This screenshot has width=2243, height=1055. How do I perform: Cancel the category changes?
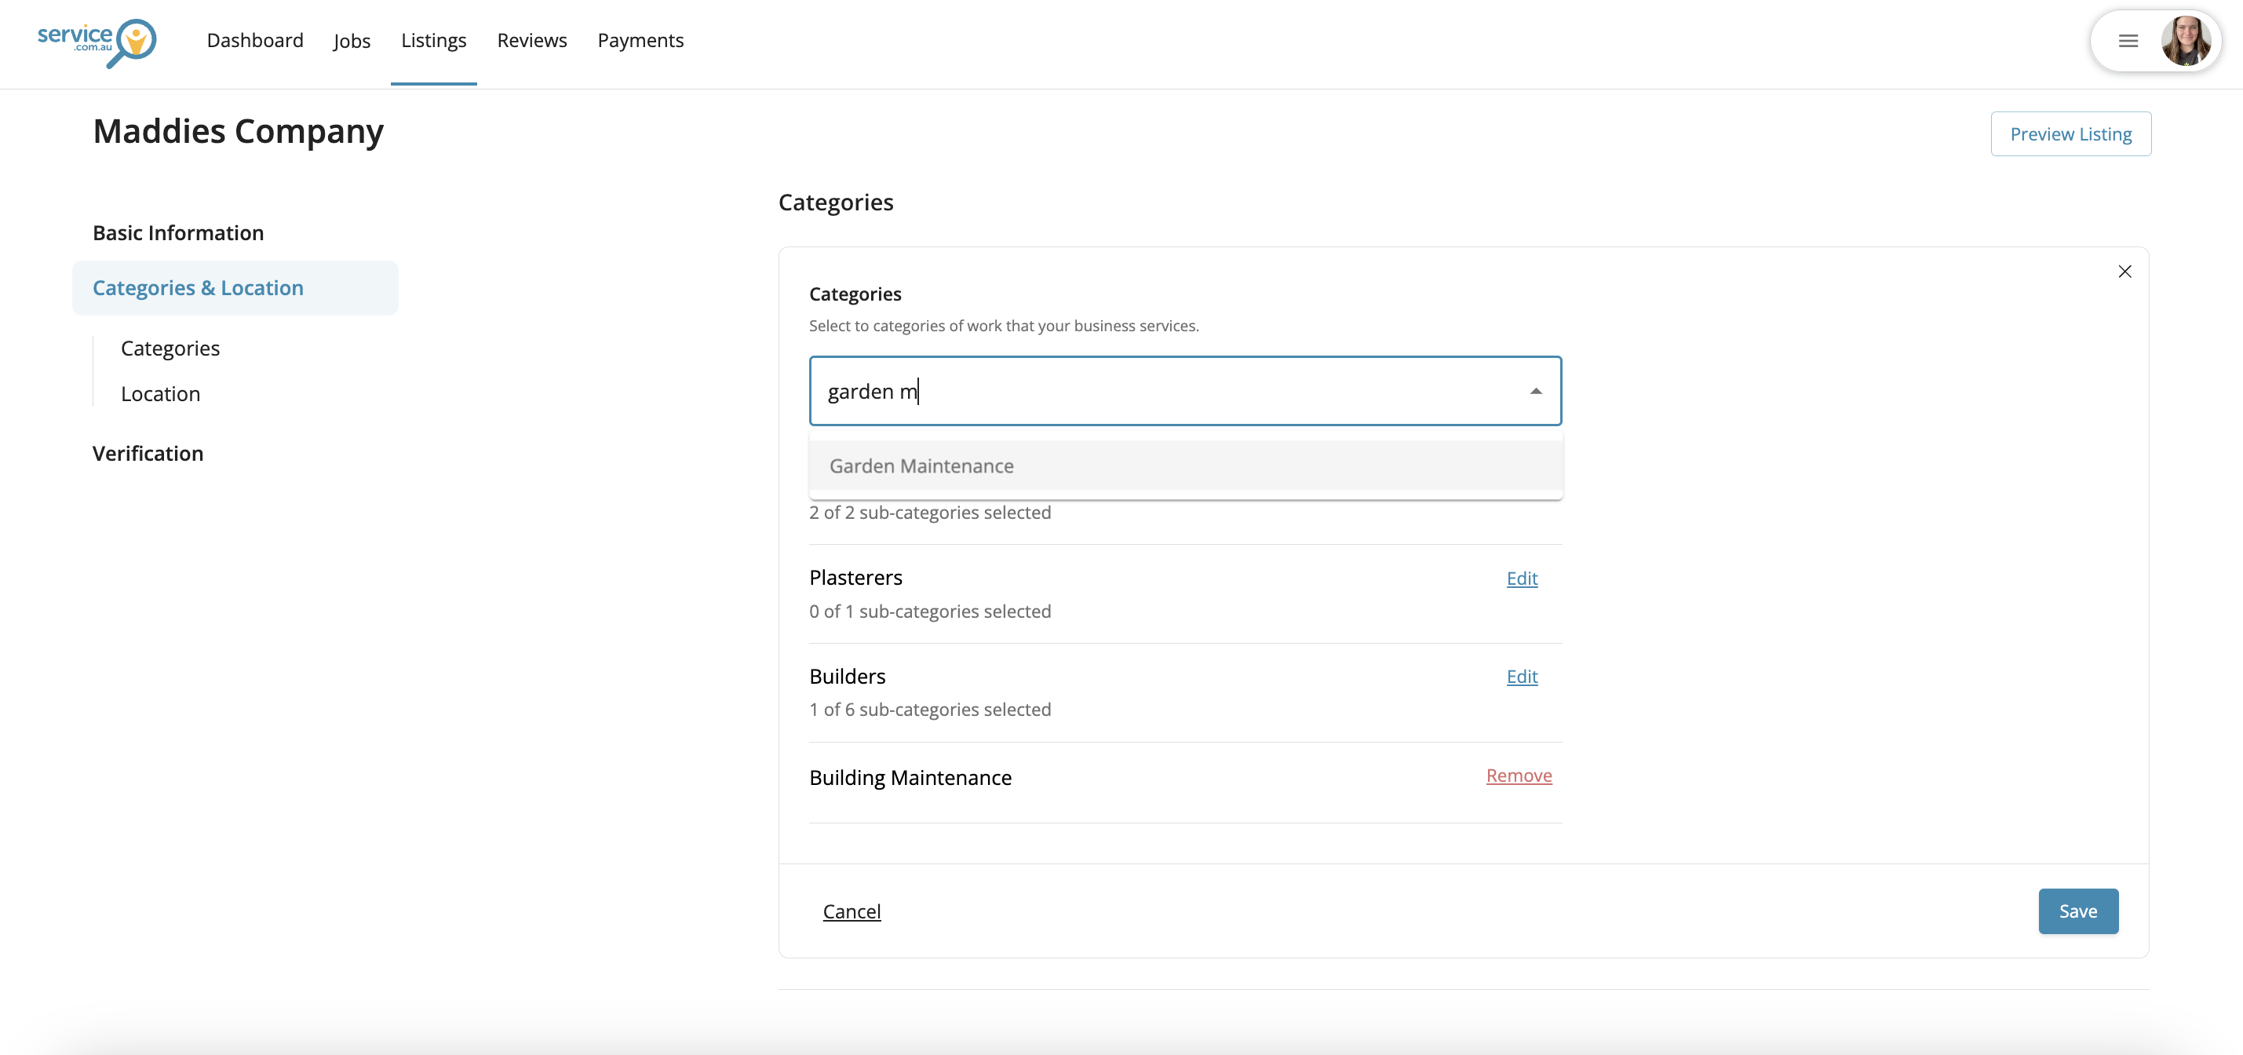click(x=851, y=911)
